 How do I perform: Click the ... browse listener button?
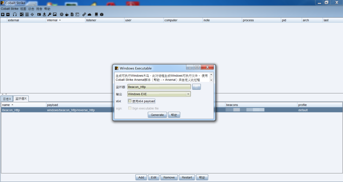[197, 87]
